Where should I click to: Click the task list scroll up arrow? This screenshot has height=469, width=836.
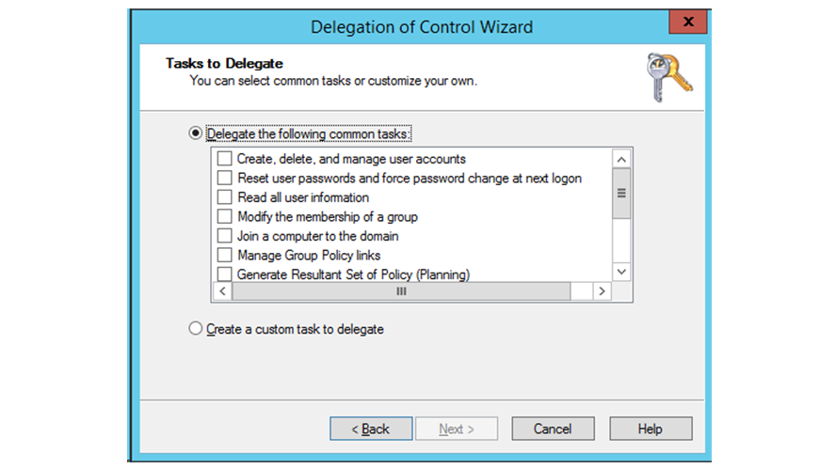click(x=621, y=159)
